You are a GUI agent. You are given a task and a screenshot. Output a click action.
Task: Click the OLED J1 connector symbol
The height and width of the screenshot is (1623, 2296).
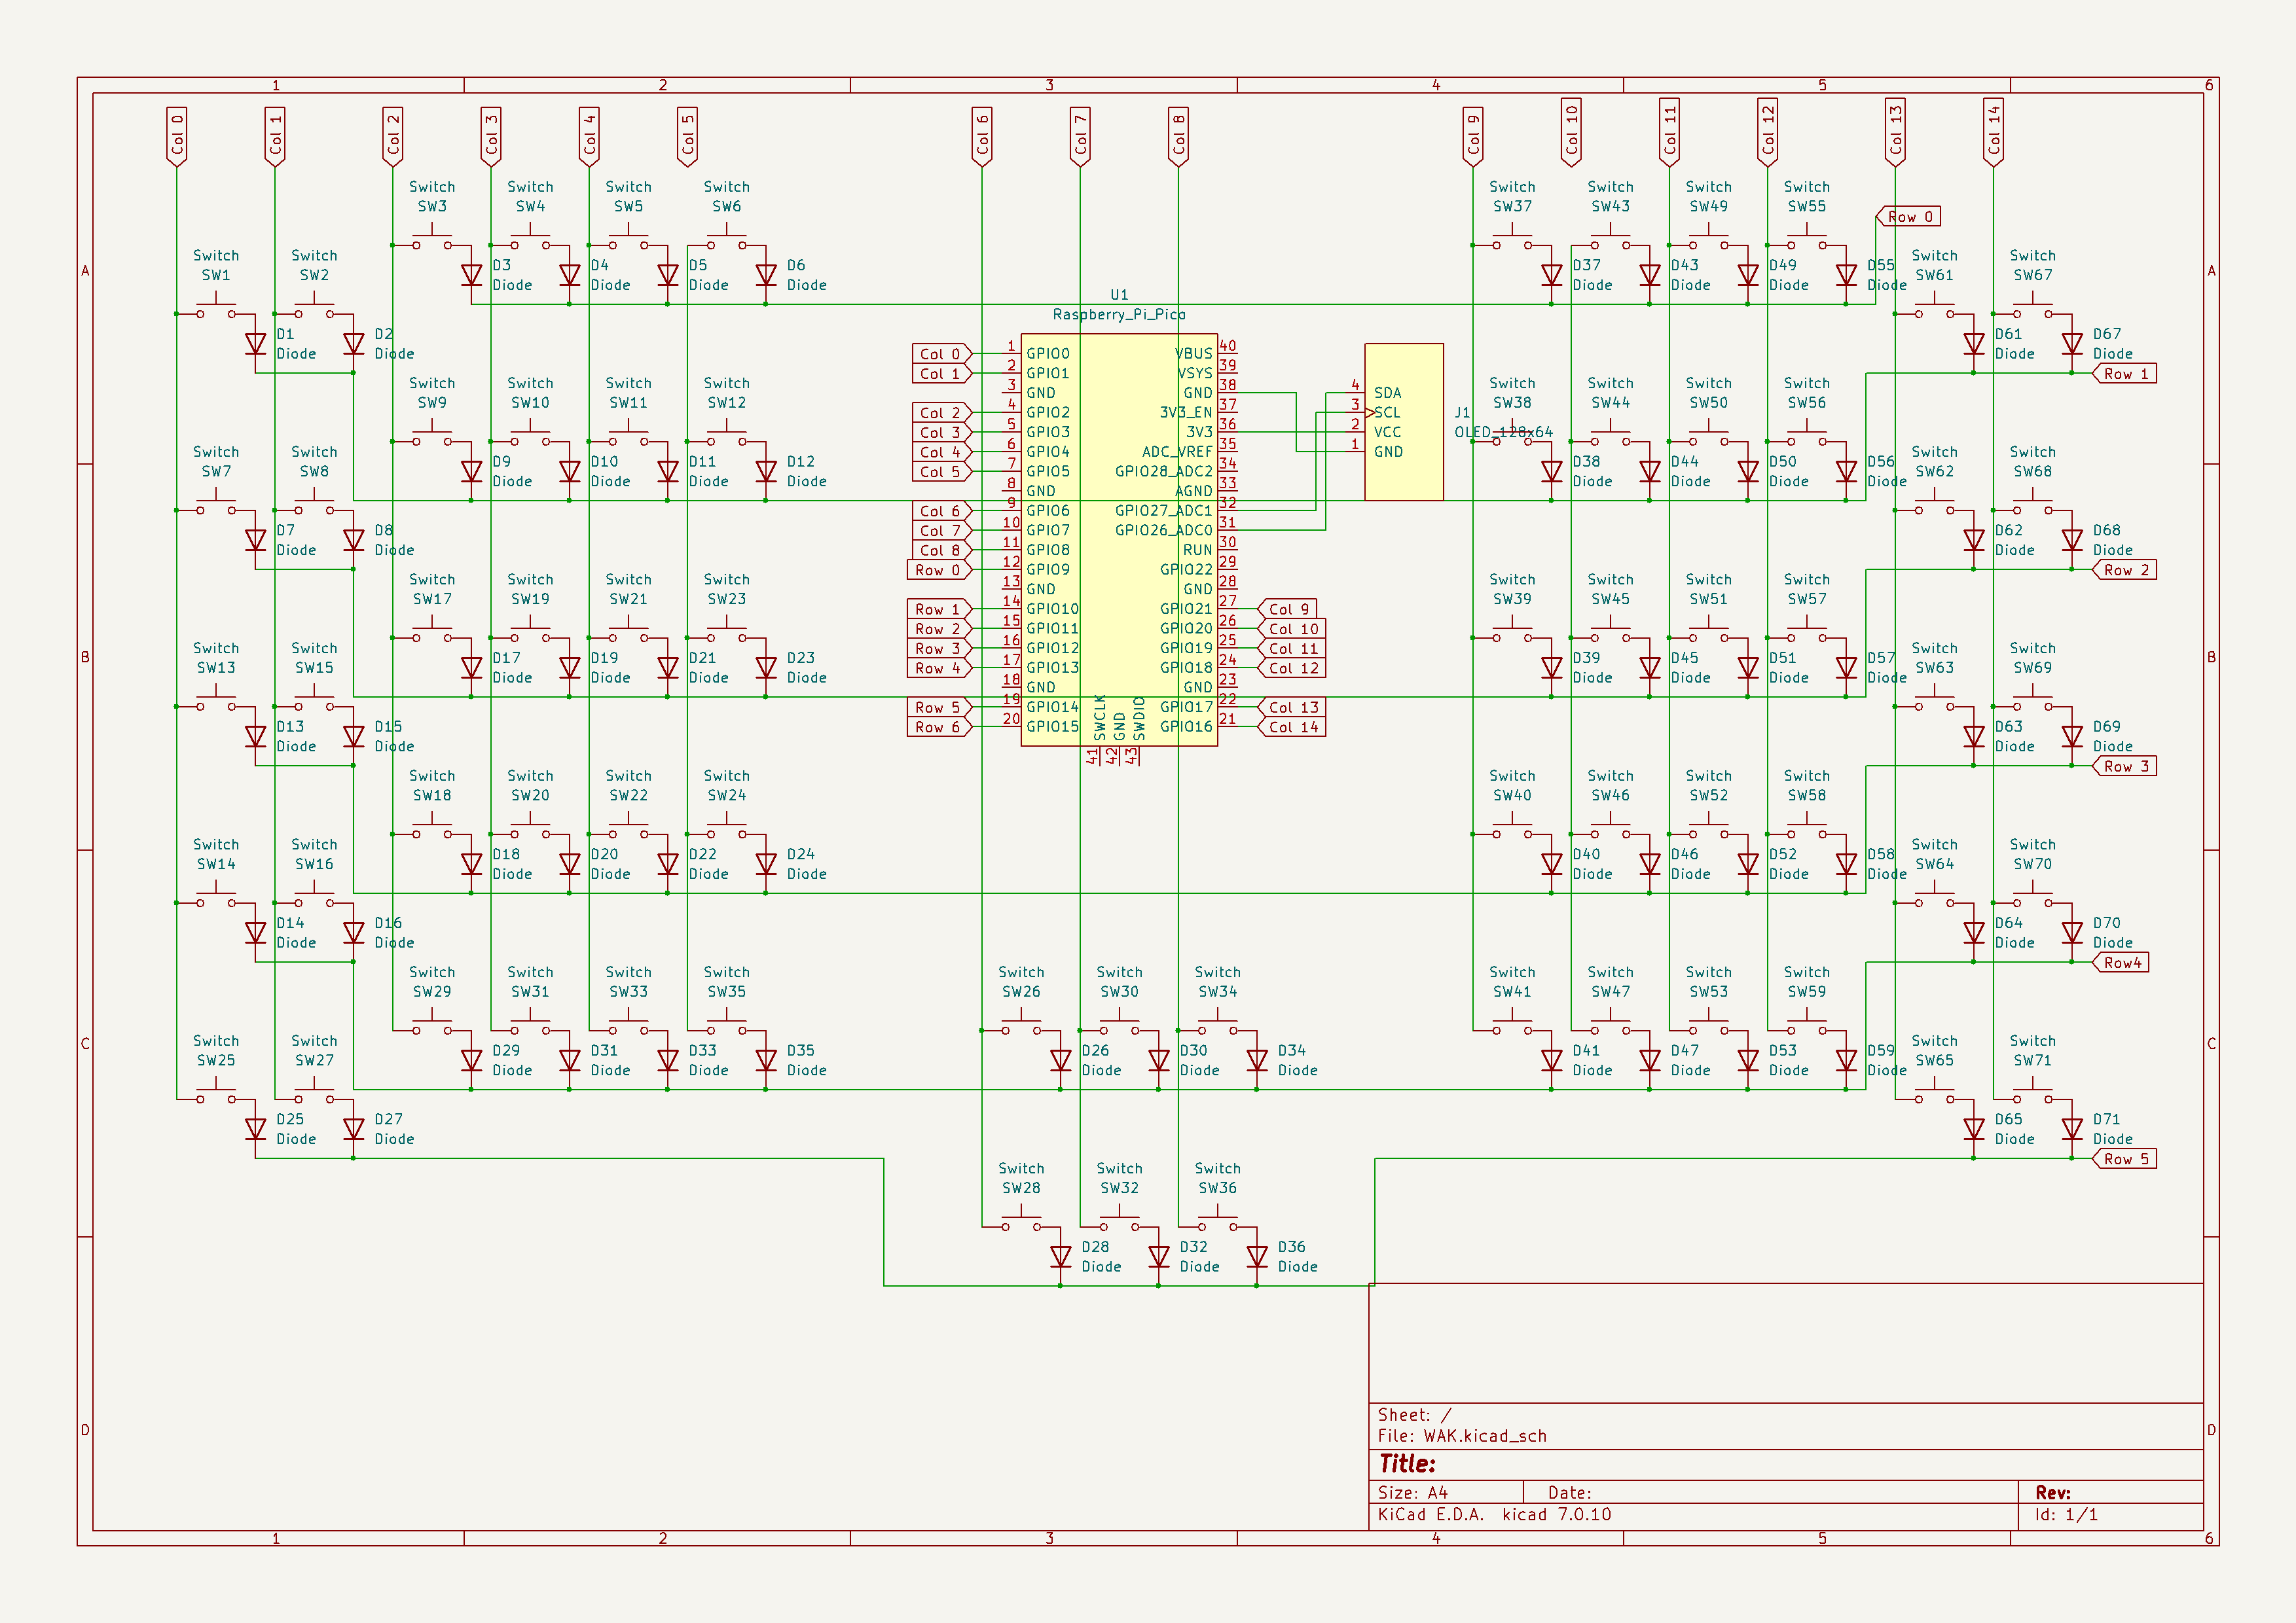(1403, 421)
